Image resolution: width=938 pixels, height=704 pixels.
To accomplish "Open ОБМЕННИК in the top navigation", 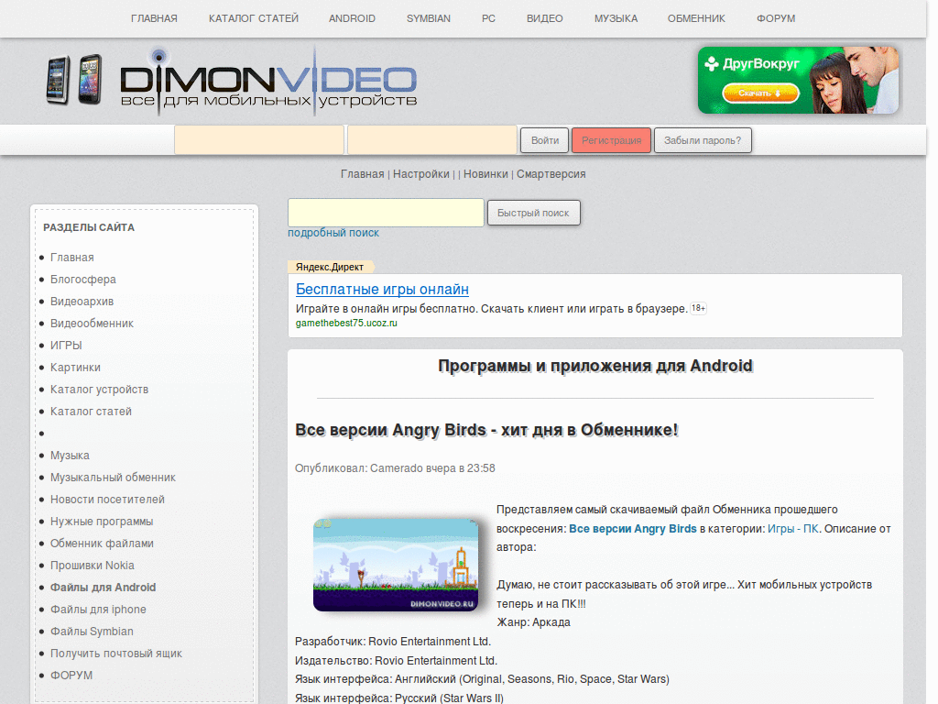I will coord(696,18).
